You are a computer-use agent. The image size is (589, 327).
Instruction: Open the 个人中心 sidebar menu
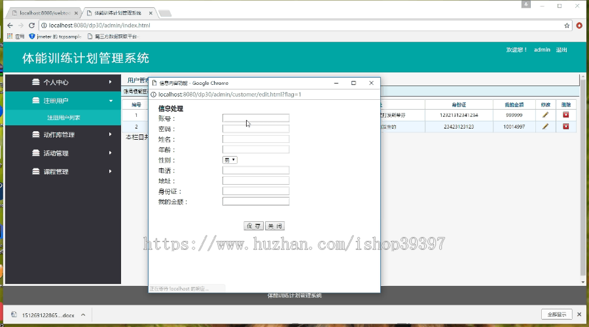[63, 82]
